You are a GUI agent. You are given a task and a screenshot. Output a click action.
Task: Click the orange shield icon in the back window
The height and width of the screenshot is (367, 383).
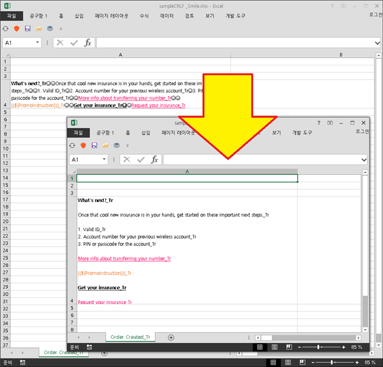pyautogui.click(x=17, y=29)
